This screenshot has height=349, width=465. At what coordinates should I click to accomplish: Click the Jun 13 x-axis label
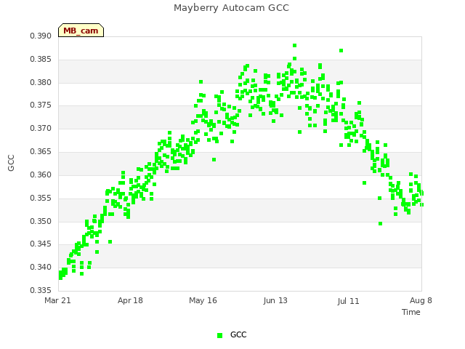[x=275, y=300]
